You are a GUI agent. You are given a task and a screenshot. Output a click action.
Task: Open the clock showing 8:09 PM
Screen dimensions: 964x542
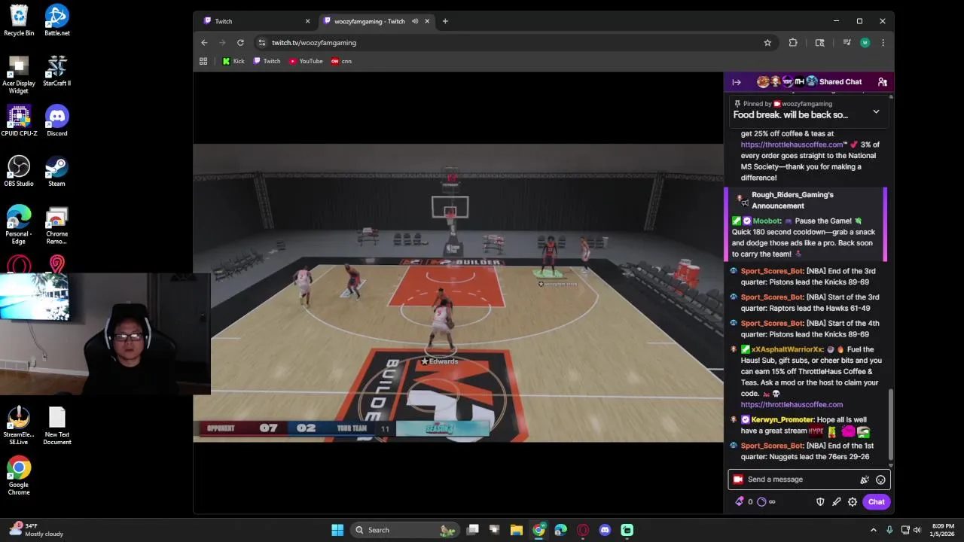click(x=943, y=530)
